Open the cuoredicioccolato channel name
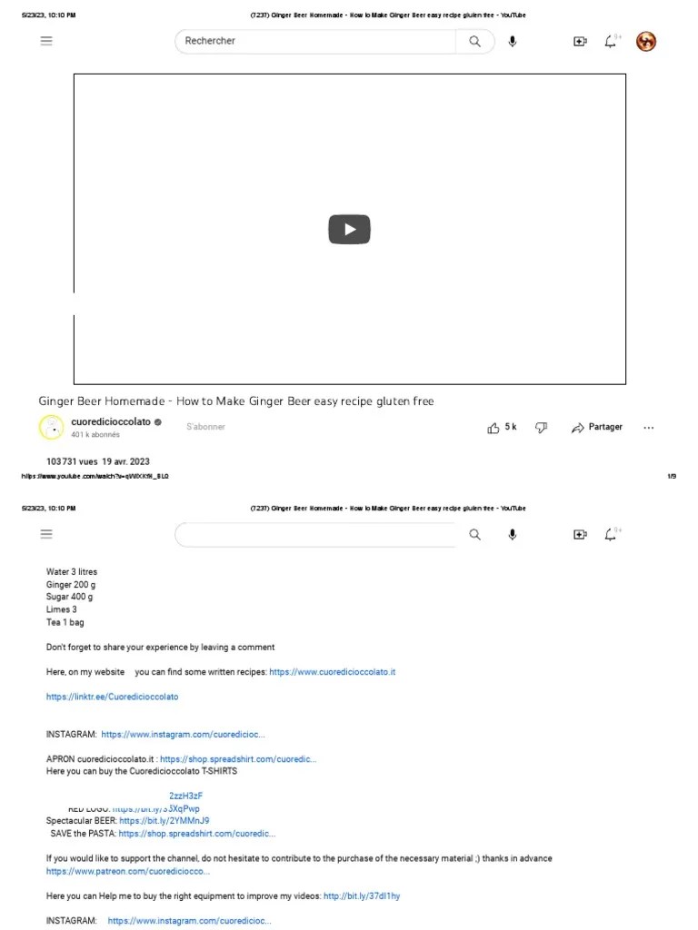 click(x=111, y=421)
